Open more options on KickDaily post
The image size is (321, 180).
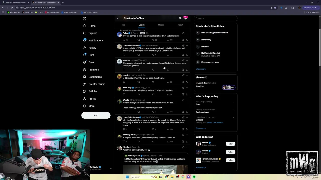tap(187, 88)
